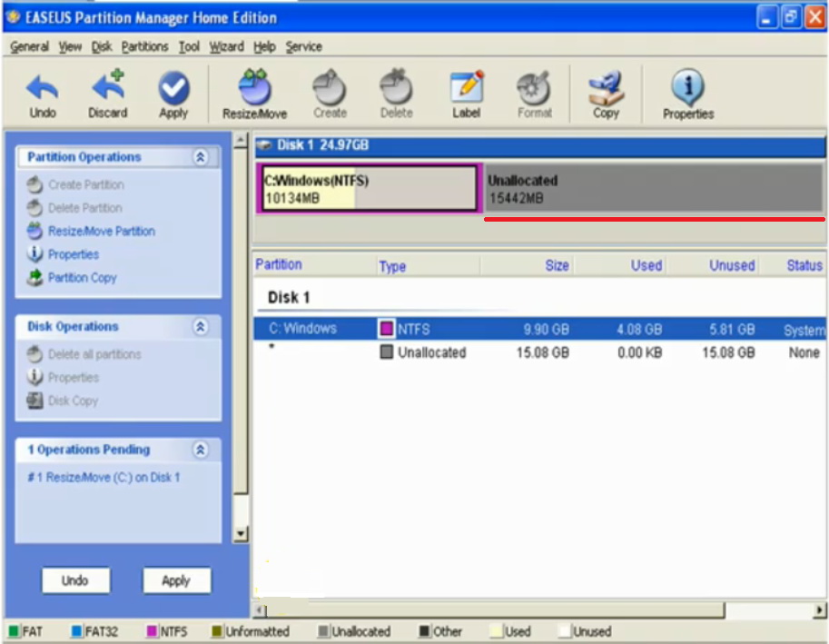This screenshot has width=829, height=644.
Task: Click the NTFS magenta swatch in C: row
Action: click(387, 329)
